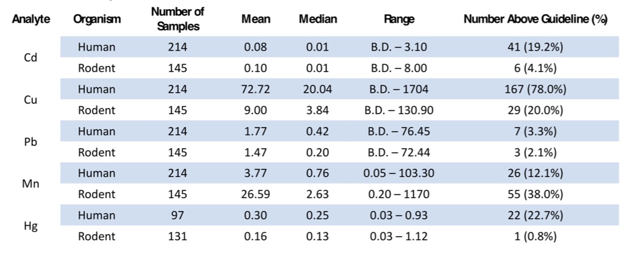This screenshot has height=258, width=636.
Task: Click the Analyte column header
Action: [x=30, y=20]
